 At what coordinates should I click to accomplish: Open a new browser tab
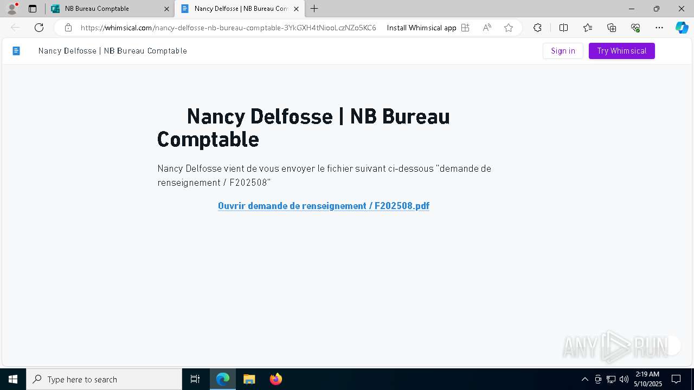click(314, 9)
